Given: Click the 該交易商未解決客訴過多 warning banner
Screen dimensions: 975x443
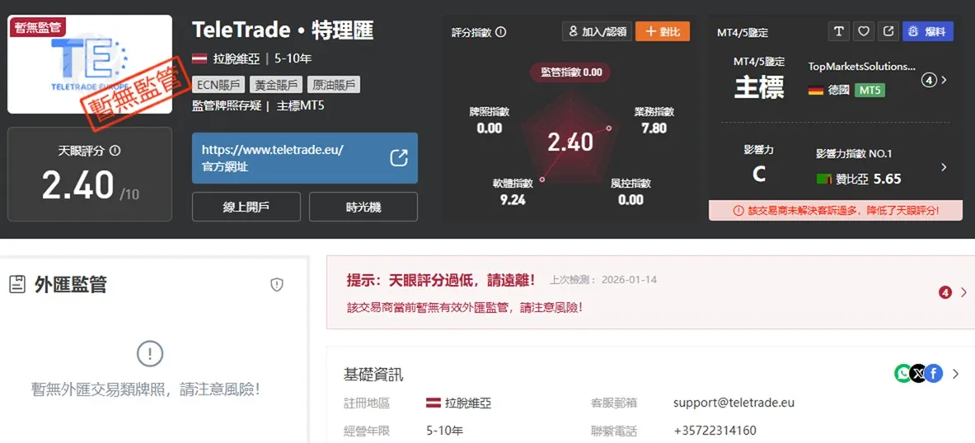Looking at the screenshot, I should click(835, 211).
